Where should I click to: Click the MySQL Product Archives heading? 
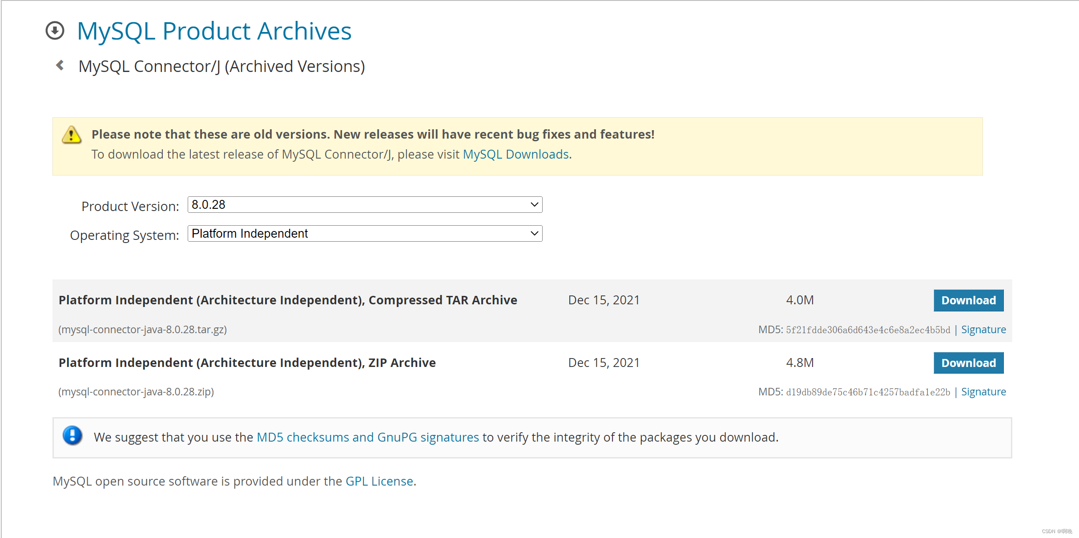tap(214, 31)
